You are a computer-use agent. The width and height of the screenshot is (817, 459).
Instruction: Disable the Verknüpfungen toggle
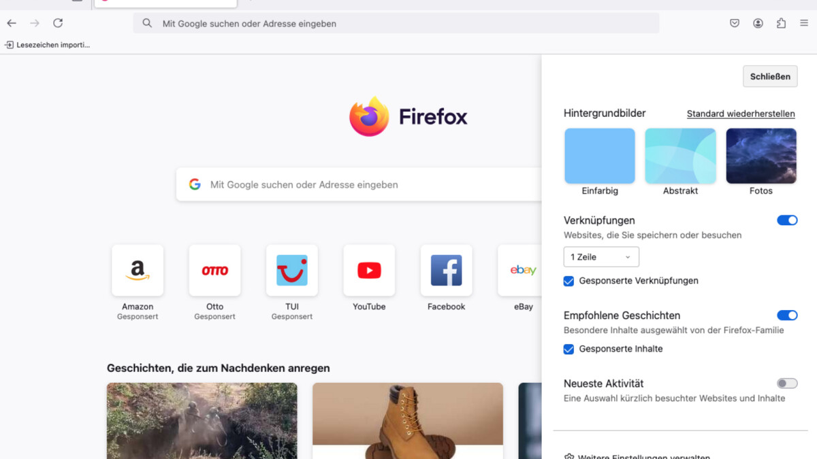point(787,220)
